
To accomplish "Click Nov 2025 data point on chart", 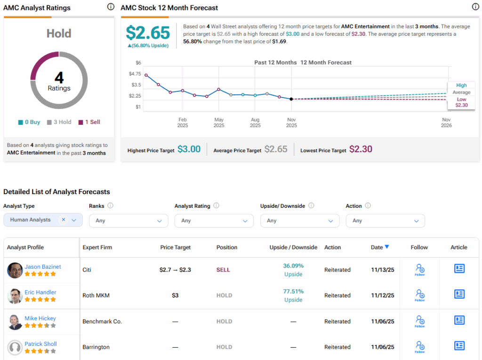I will click(291, 99).
